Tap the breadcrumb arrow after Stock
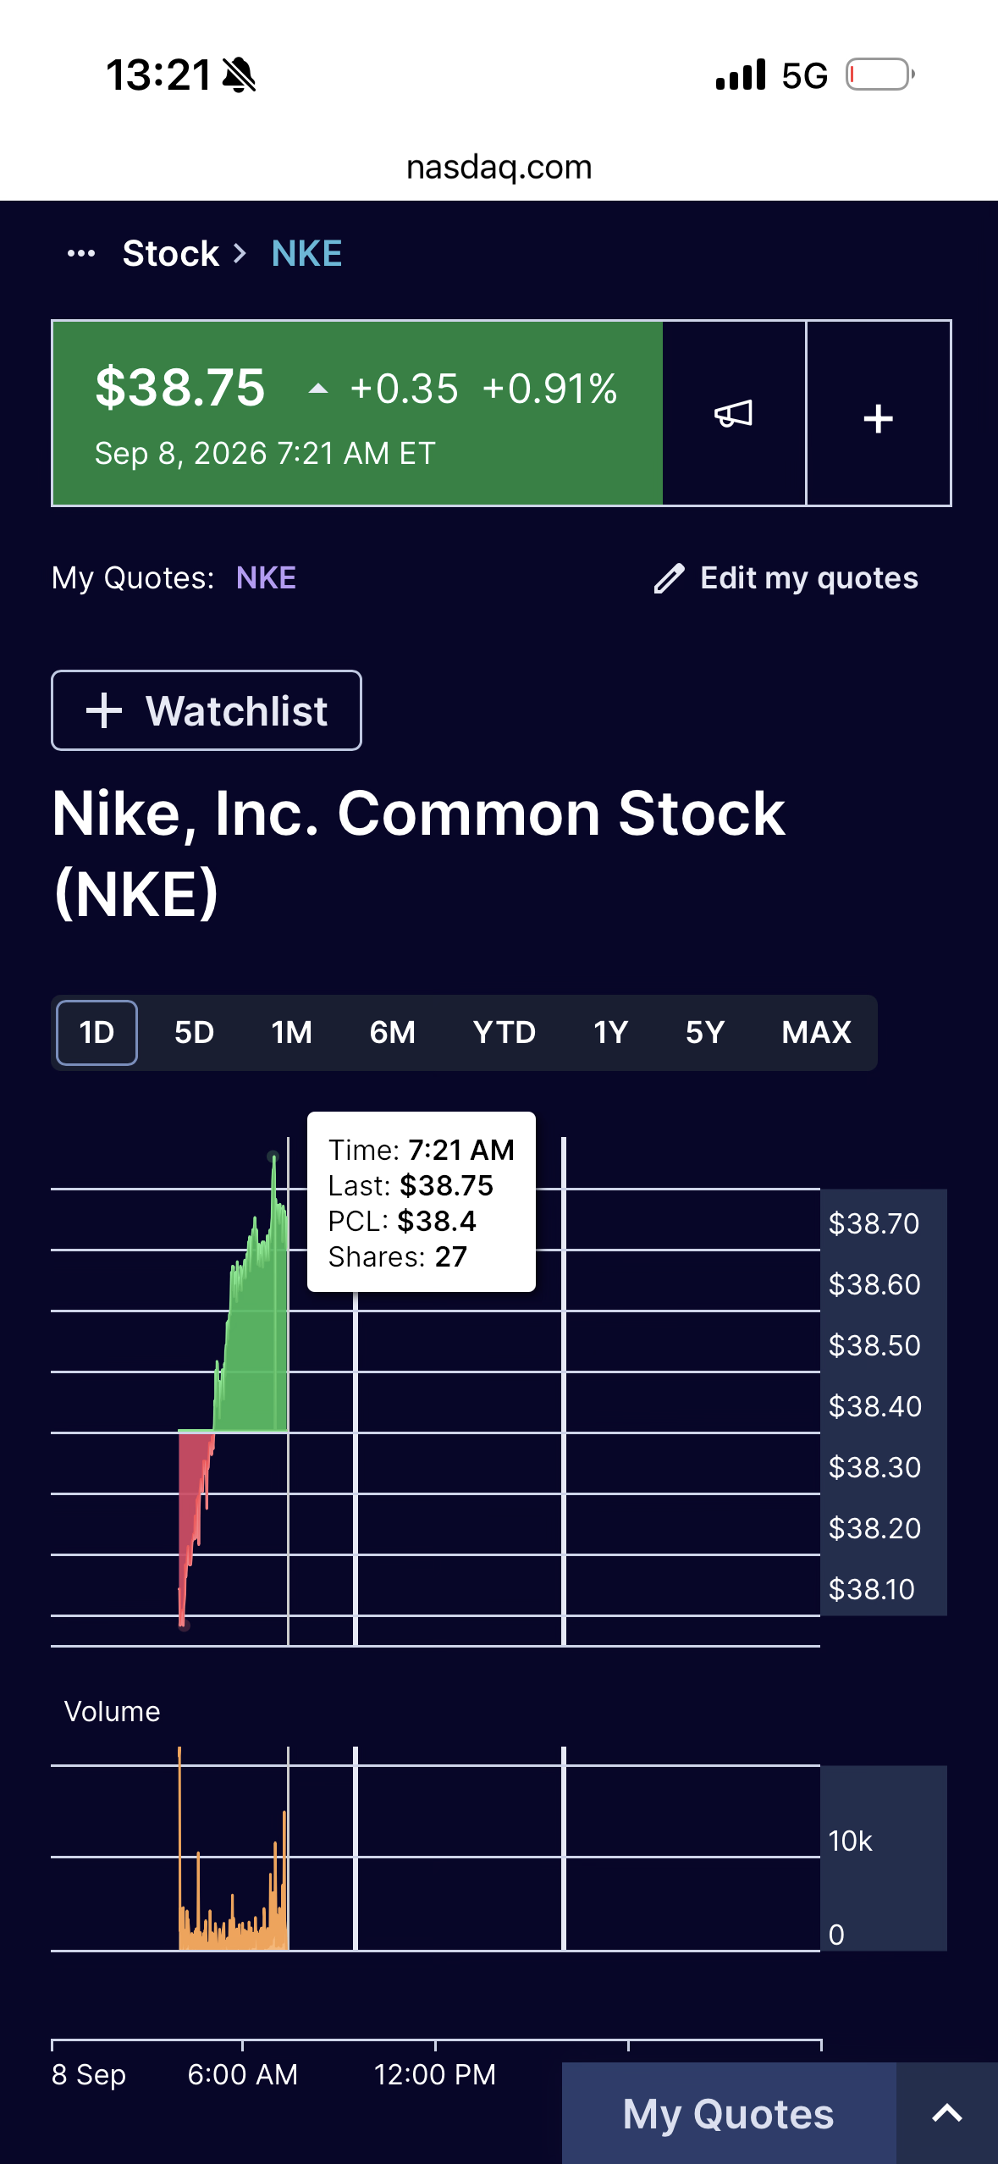The image size is (998, 2164). pos(240,253)
